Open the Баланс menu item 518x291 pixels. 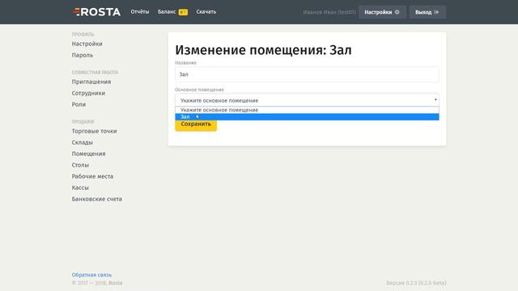pyautogui.click(x=167, y=11)
